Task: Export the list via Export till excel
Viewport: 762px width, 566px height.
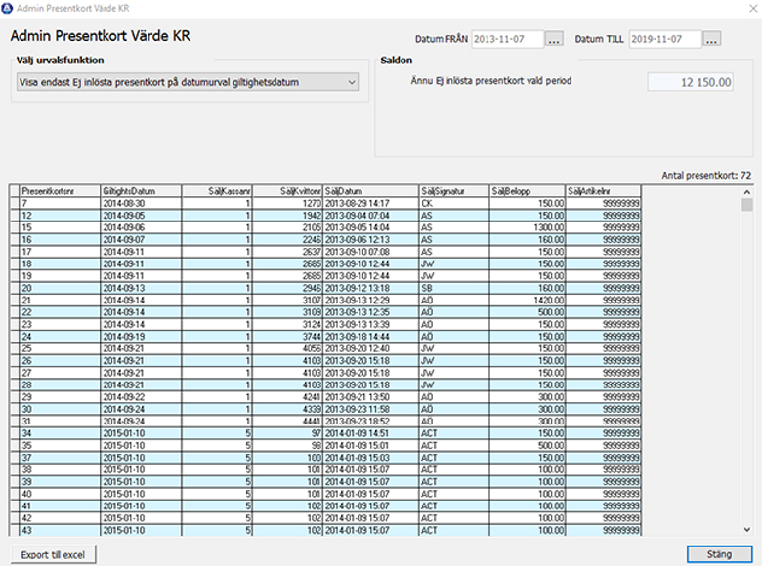Action: pos(53,554)
